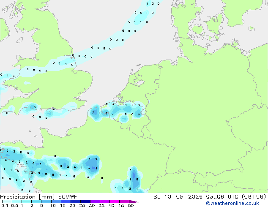
Task: Pick the 20–25 mm dark blue swatch
Action: tap(75, 202)
